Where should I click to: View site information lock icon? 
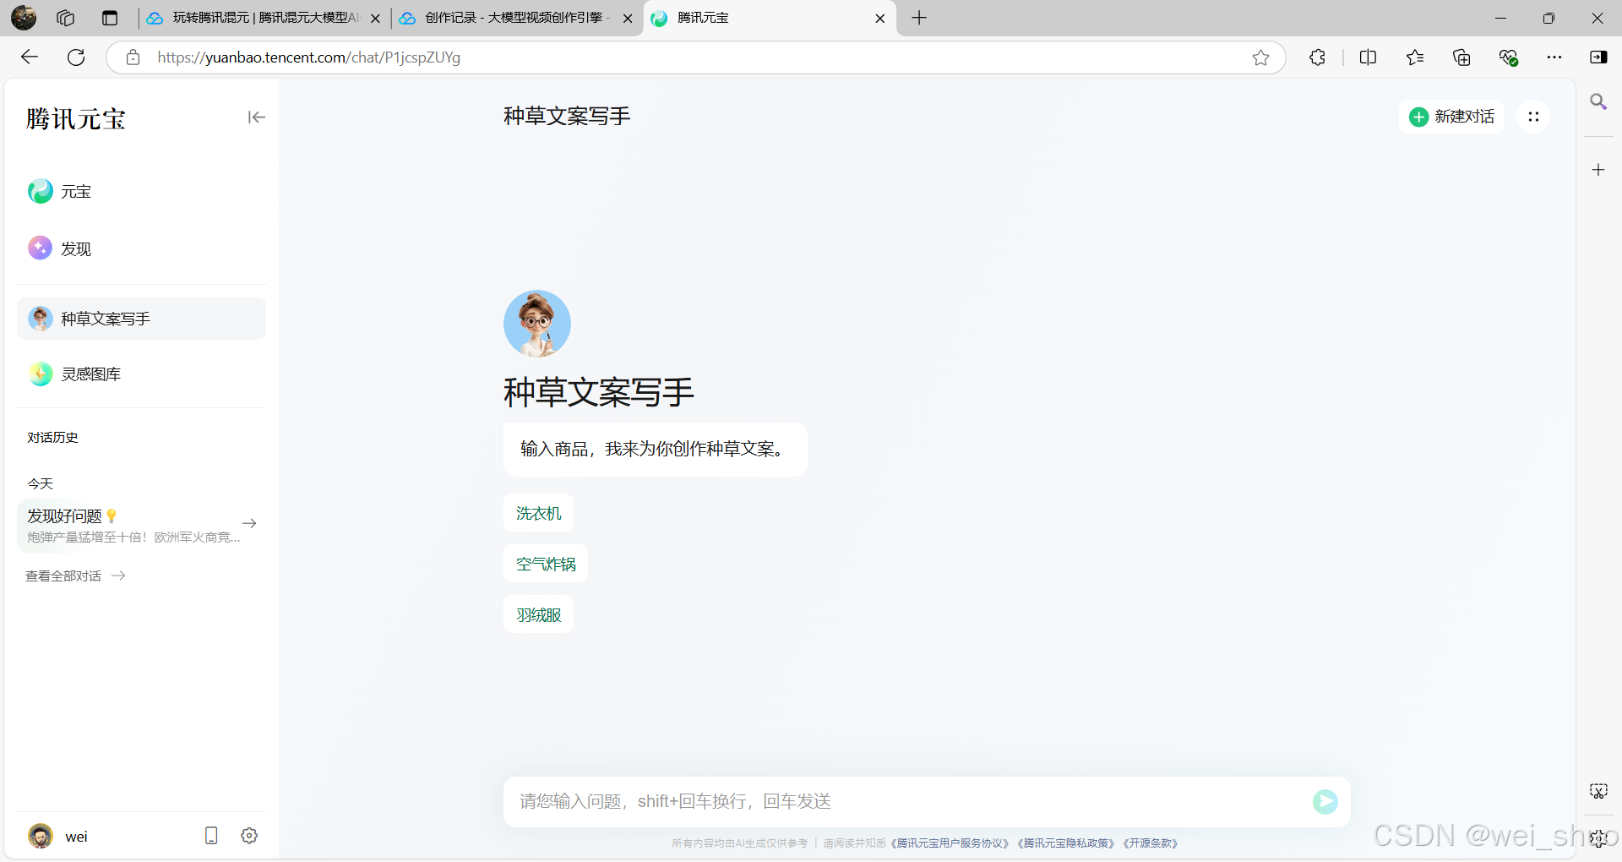pyautogui.click(x=133, y=57)
